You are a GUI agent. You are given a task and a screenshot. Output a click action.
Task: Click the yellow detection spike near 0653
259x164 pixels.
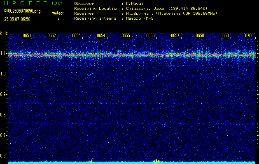(91, 162)
